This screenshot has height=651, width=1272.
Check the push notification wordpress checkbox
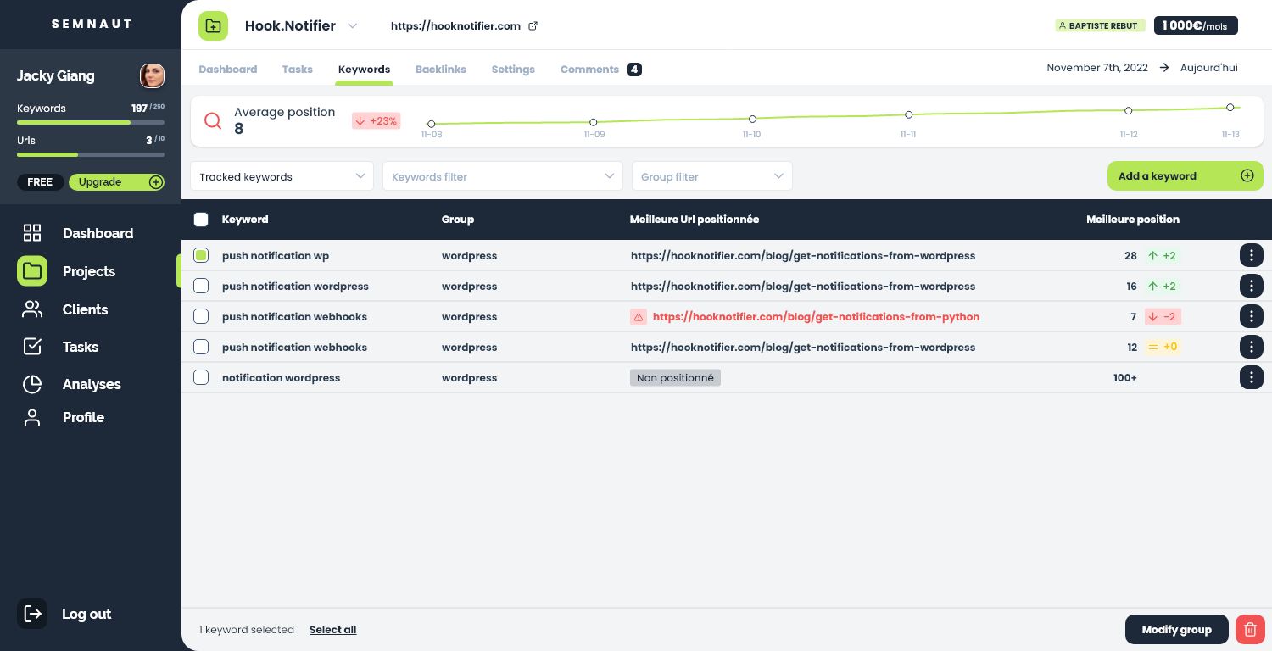(201, 286)
